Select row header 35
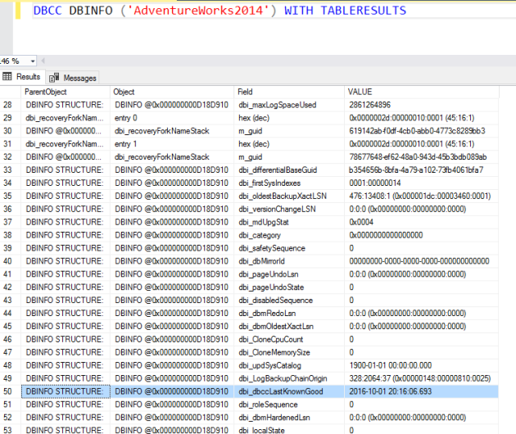Viewport: 516px width, 434px height. click(x=10, y=196)
